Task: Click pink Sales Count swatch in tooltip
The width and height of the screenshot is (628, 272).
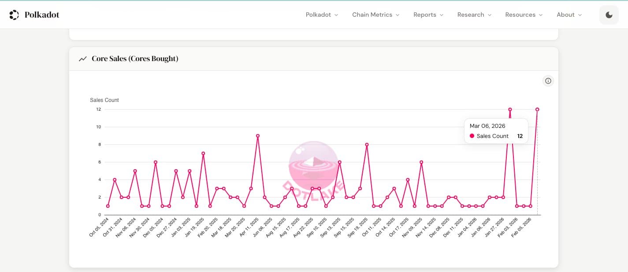Action: click(x=472, y=136)
